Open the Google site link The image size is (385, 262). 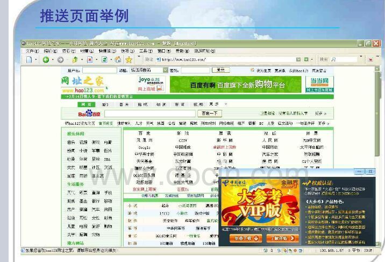point(144,147)
